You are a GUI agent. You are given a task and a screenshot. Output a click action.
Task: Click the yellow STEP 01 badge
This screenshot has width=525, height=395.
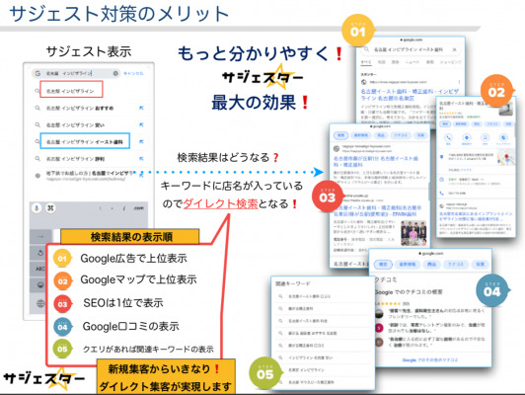click(x=358, y=31)
